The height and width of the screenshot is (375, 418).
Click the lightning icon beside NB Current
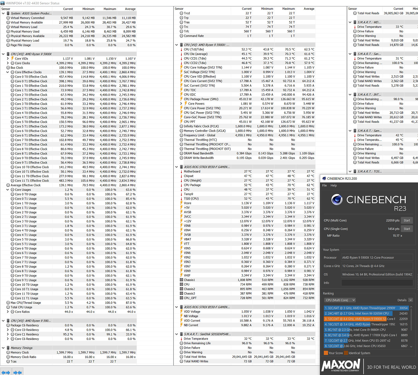(x=181, y=325)
